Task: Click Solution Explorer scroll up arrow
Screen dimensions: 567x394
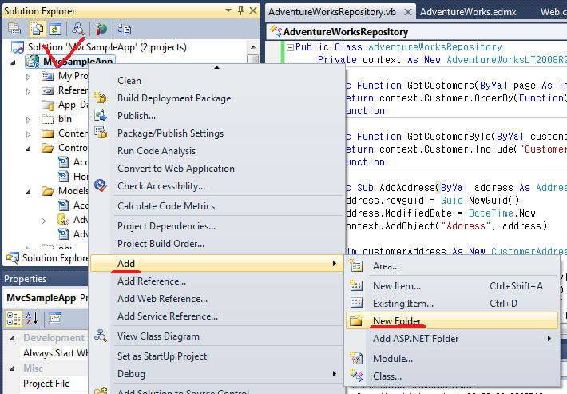Action: tap(253, 47)
